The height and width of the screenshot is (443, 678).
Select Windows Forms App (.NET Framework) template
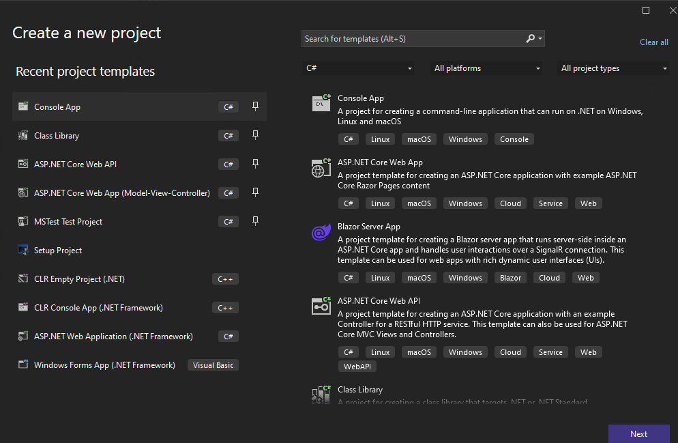click(139, 365)
